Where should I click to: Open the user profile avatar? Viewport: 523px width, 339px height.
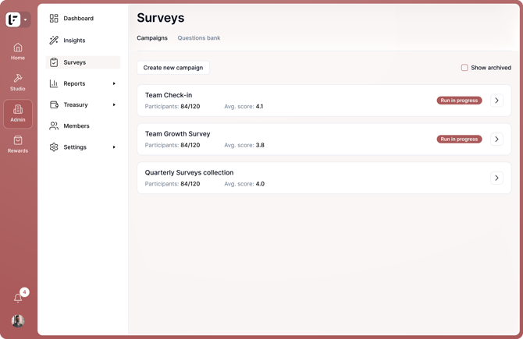point(18,320)
